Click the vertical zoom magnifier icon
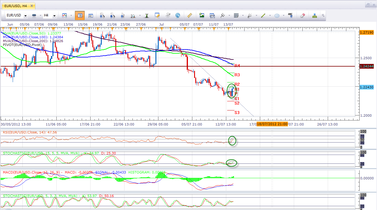377x210 pixels. [133, 16]
